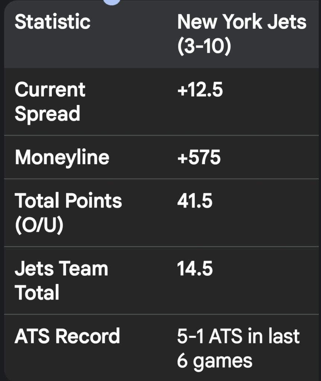
Task: Click the (O/U) abbreviation
Action: tap(39, 225)
